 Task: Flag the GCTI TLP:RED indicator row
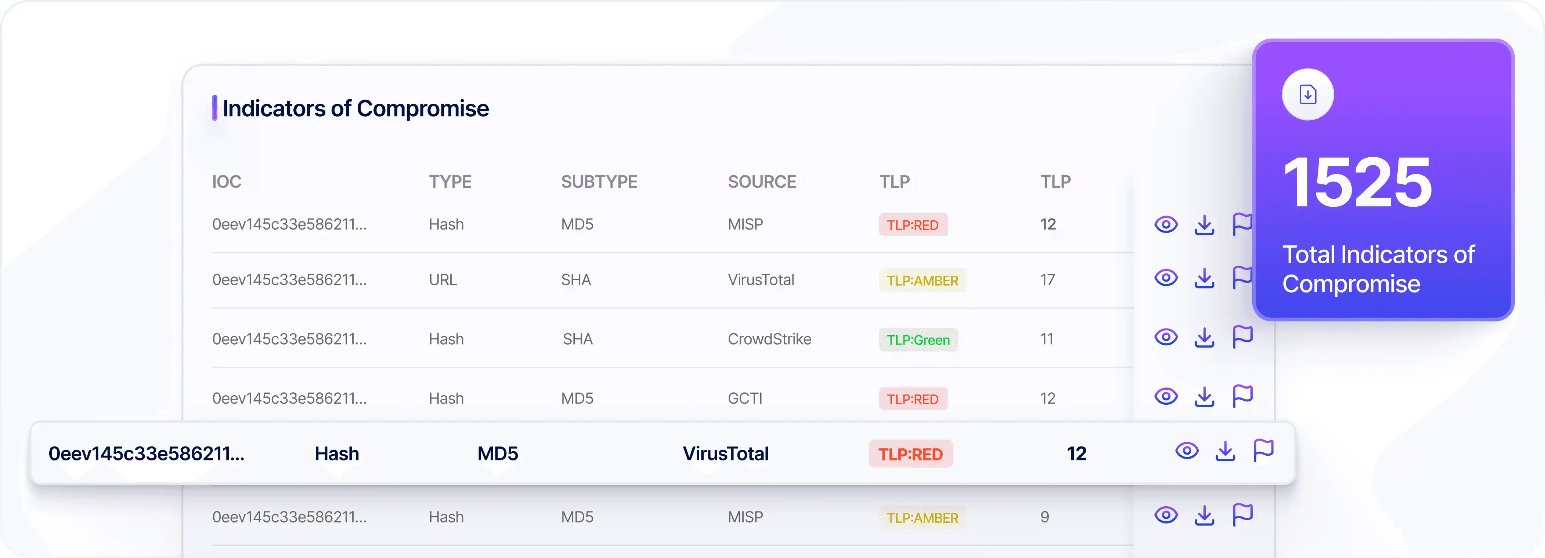click(x=1243, y=396)
